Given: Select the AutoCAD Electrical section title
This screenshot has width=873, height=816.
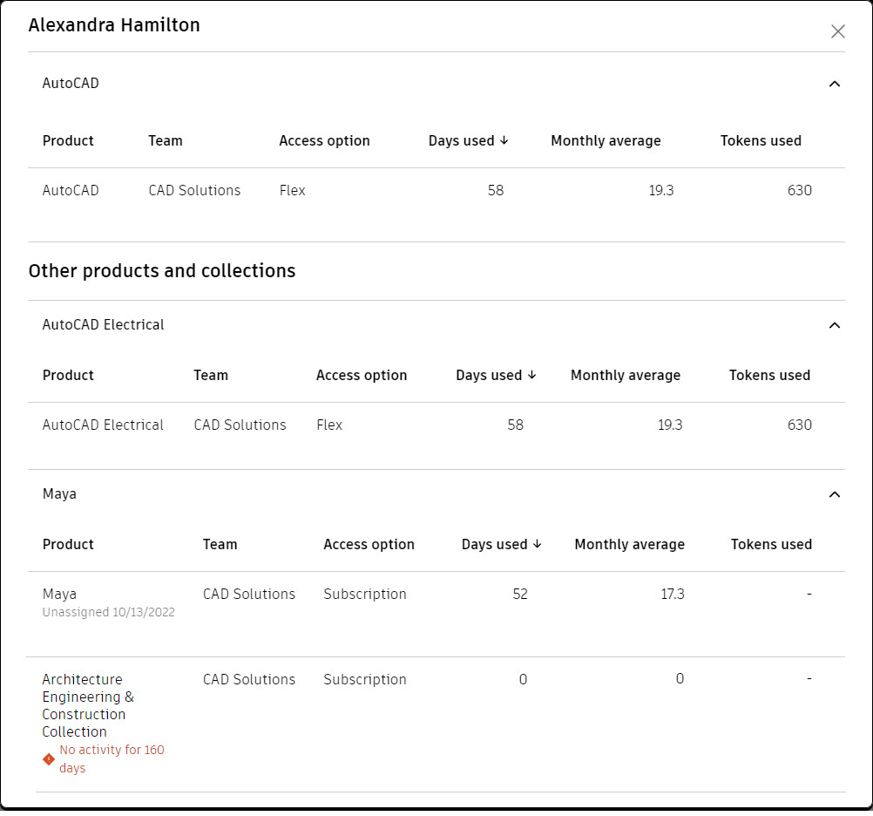Looking at the screenshot, I should [x=103, y=324].
